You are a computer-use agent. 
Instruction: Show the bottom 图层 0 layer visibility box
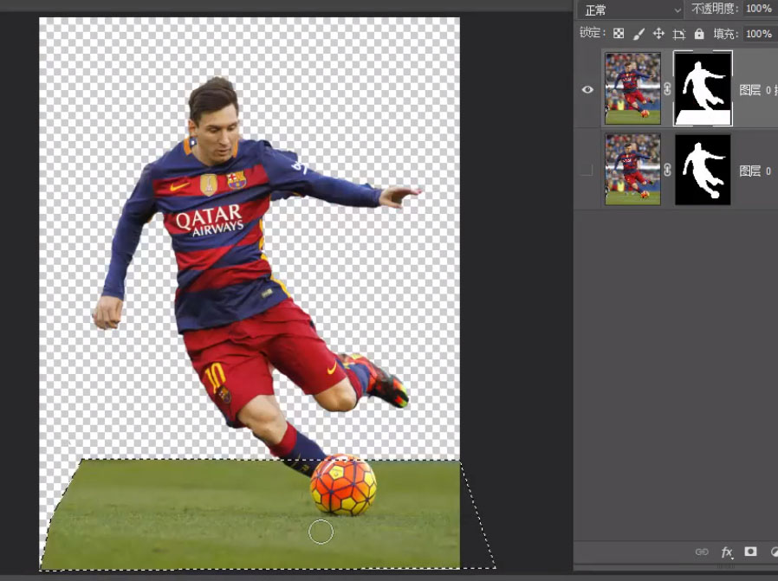[x=587, y=170]
